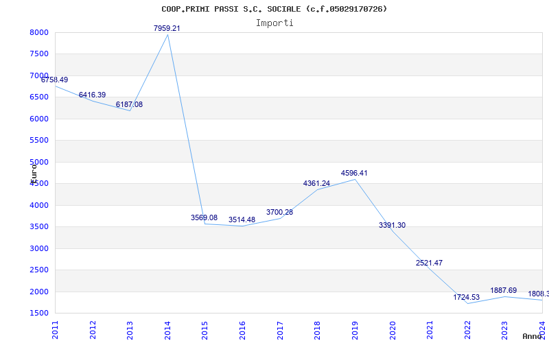The image size is (549, 343).
Task: Click the 8000 y-axis tick label
Action: click(x=39, y=32)
